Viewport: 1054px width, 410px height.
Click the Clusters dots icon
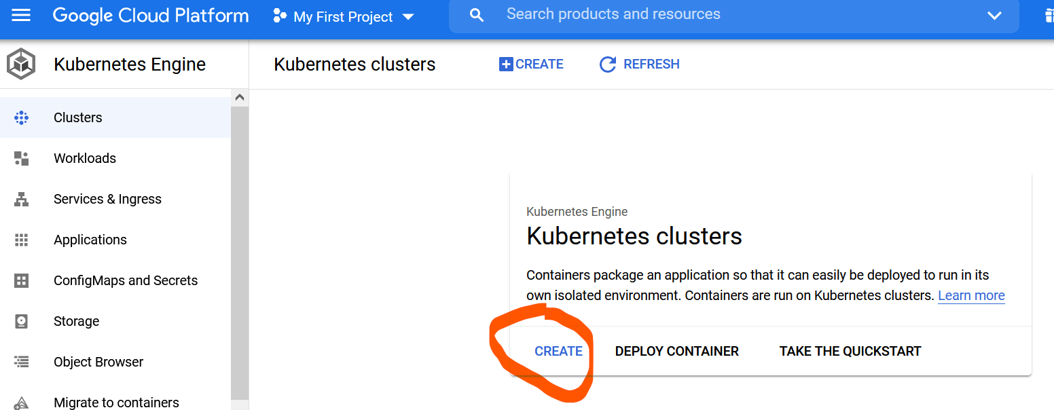[x=22, y=117]
